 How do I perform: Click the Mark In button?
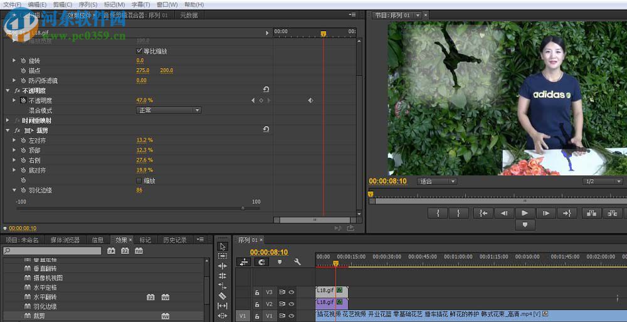point(437,213)
